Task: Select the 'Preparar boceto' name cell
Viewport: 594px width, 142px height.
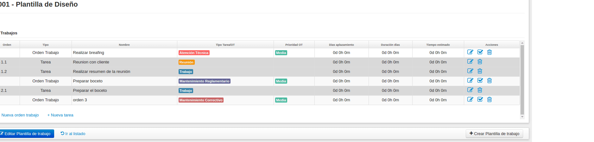Action: click(x=124, y=81)
